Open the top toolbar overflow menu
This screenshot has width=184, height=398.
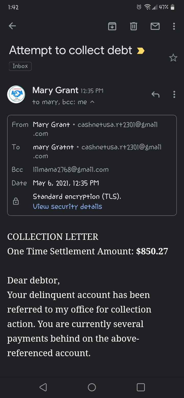[174, 26]
